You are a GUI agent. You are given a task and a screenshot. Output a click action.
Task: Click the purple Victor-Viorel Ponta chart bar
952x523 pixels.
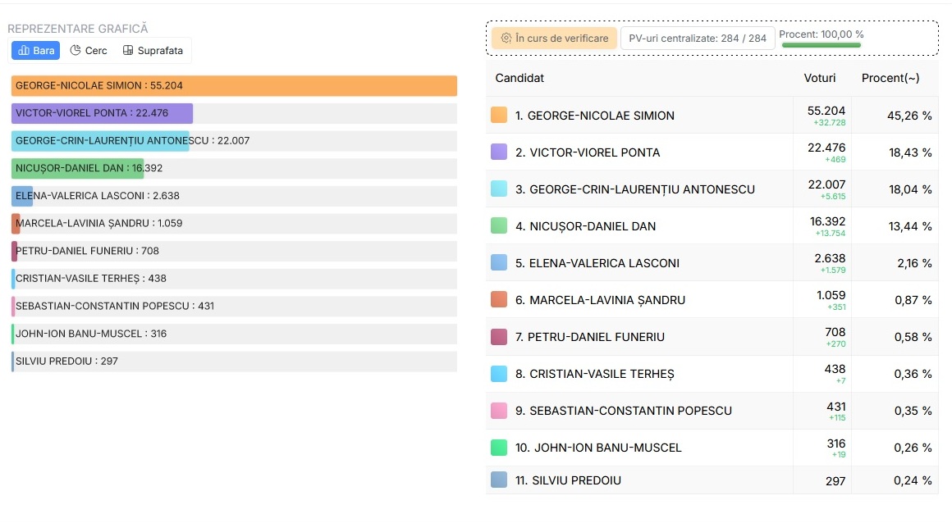(102, 114)
